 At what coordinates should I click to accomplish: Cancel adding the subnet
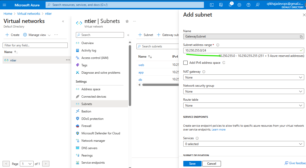(x=212, y=164)
